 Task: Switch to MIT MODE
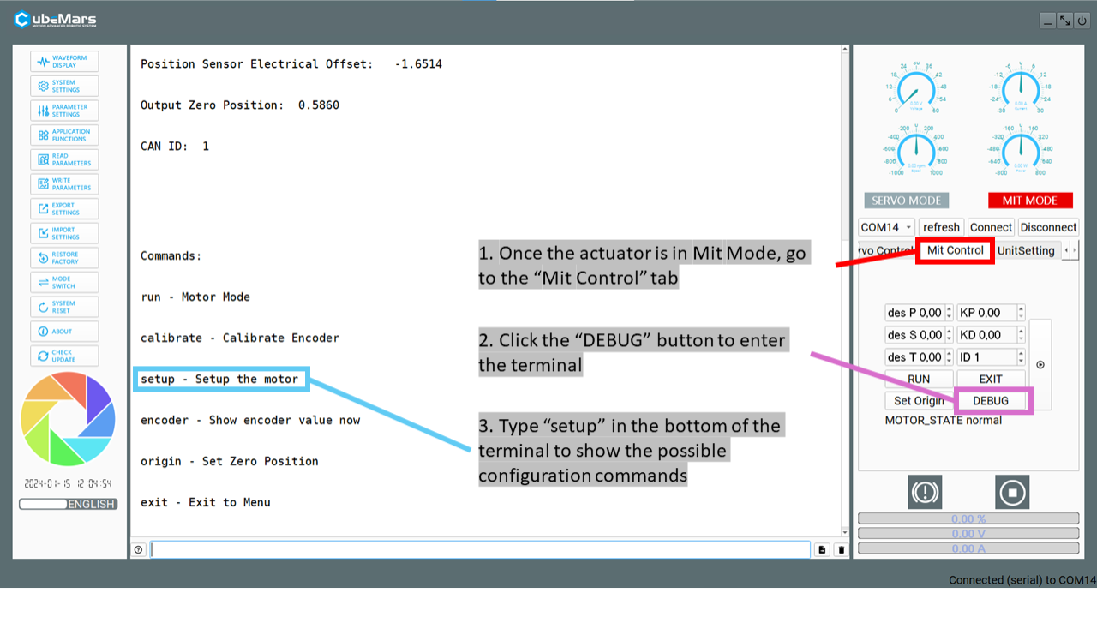[1029, 201]
